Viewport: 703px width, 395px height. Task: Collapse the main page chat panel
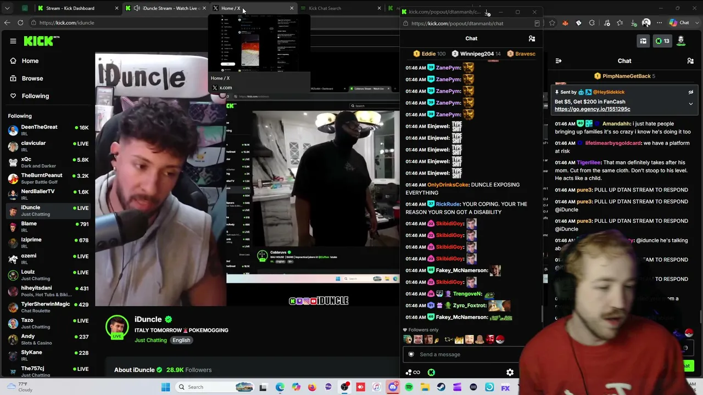(x=558, y=61)
